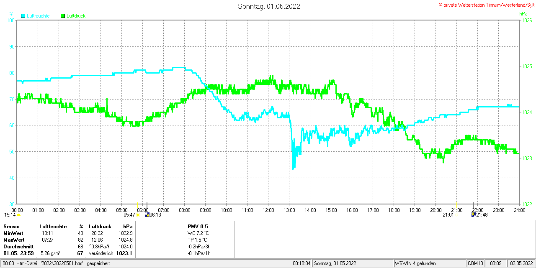Click the 1026 value on pressure axis
This screenshot has height=268, width=536.
[526, 20]
